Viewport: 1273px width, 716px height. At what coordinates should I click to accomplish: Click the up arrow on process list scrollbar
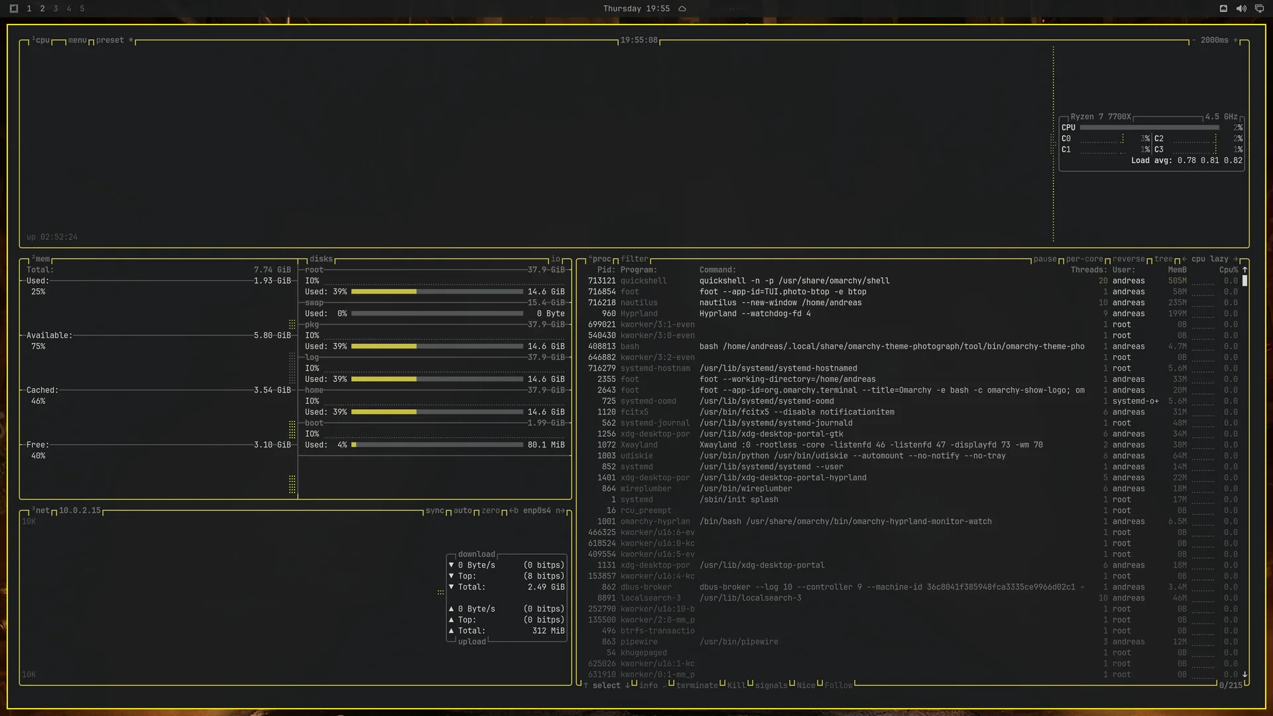click(1244, 270)
